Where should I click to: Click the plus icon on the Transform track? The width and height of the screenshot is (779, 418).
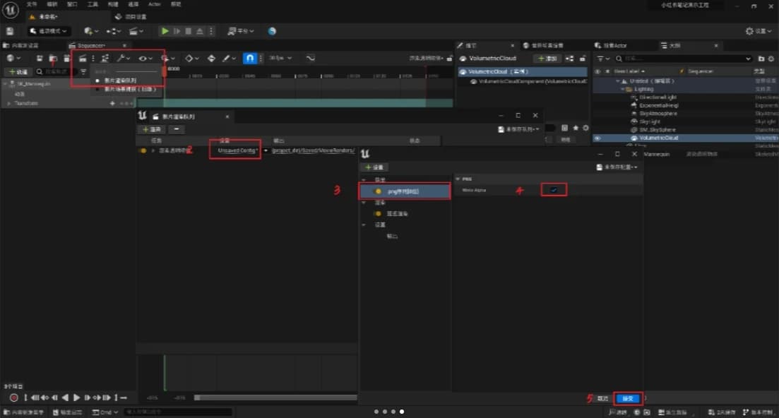tap(112, 103)
